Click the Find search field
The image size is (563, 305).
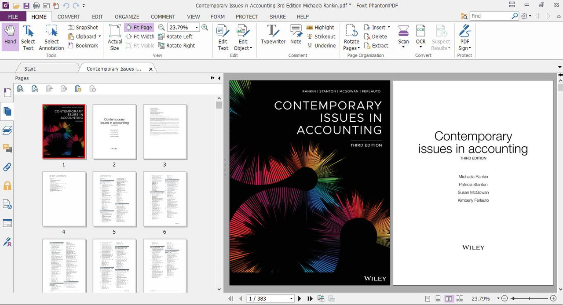(490, 16)
